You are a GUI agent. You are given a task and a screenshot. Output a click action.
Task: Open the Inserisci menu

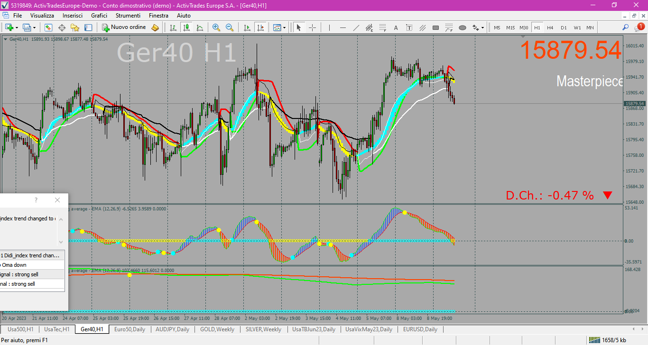tap(73, 16)
